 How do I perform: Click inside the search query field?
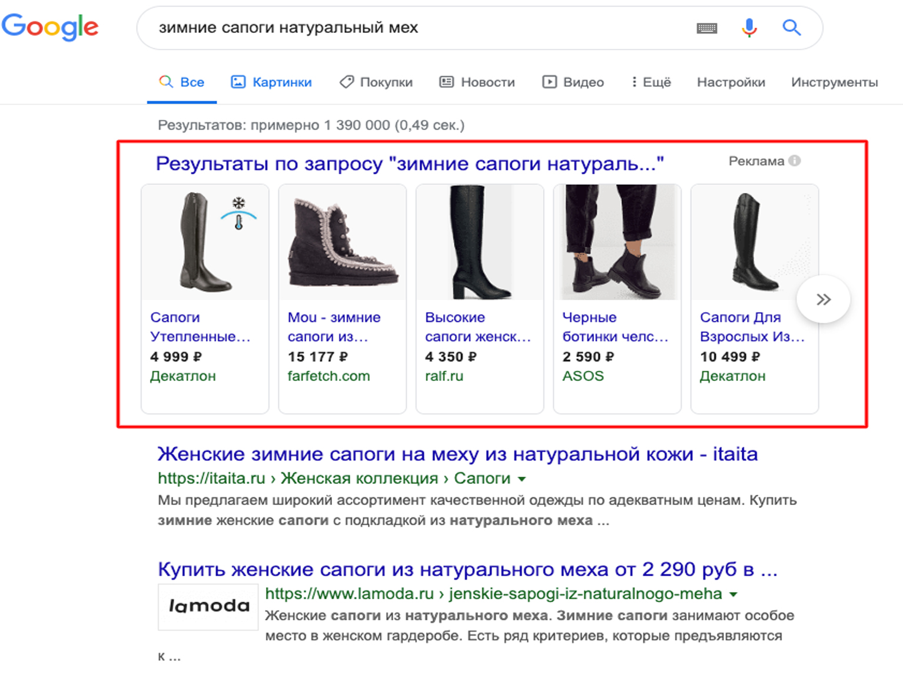[x=412, y=28]
